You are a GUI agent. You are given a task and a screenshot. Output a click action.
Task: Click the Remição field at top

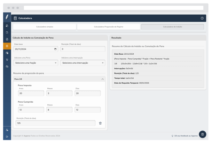[83, 49]
